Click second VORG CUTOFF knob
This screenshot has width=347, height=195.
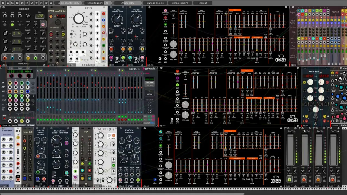(136, 19)
